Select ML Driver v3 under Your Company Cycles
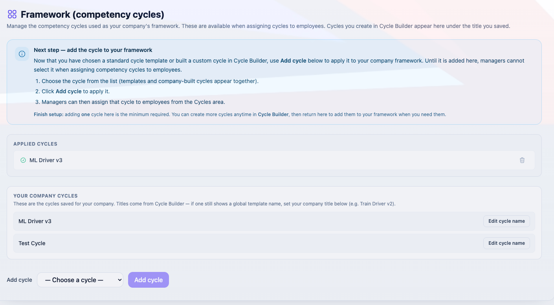This screenshot has width=554, height=305. [274, 221]
